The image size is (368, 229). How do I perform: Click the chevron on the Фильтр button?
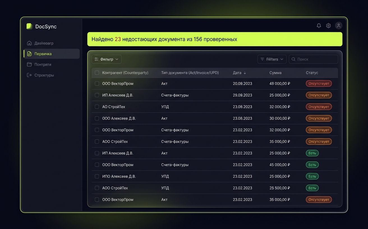(117, 59)
